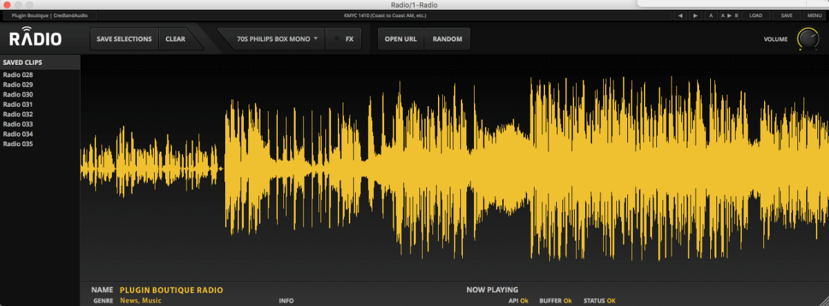Switch to the A compare state

tap(711, 15)
